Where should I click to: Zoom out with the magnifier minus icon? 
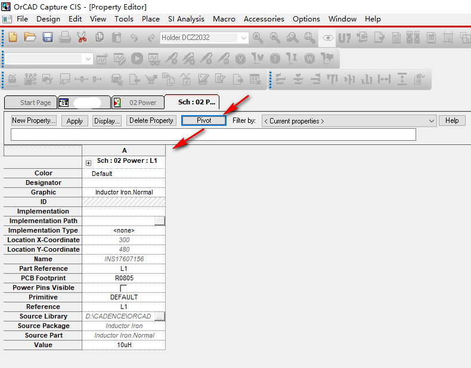pos(275,38)
